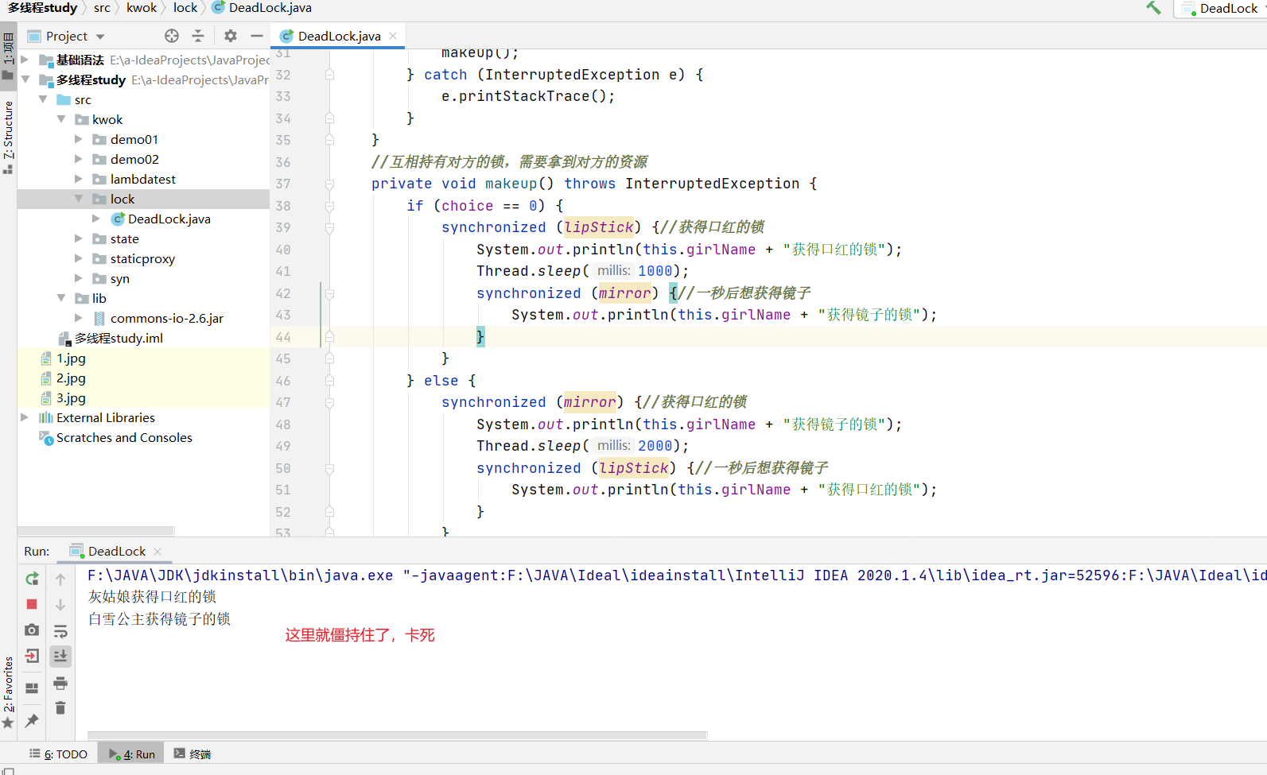The width and height of the screenshot is (1267, 775).
Task: Click the kwok breadcrumb
Action: click(142, 8)
